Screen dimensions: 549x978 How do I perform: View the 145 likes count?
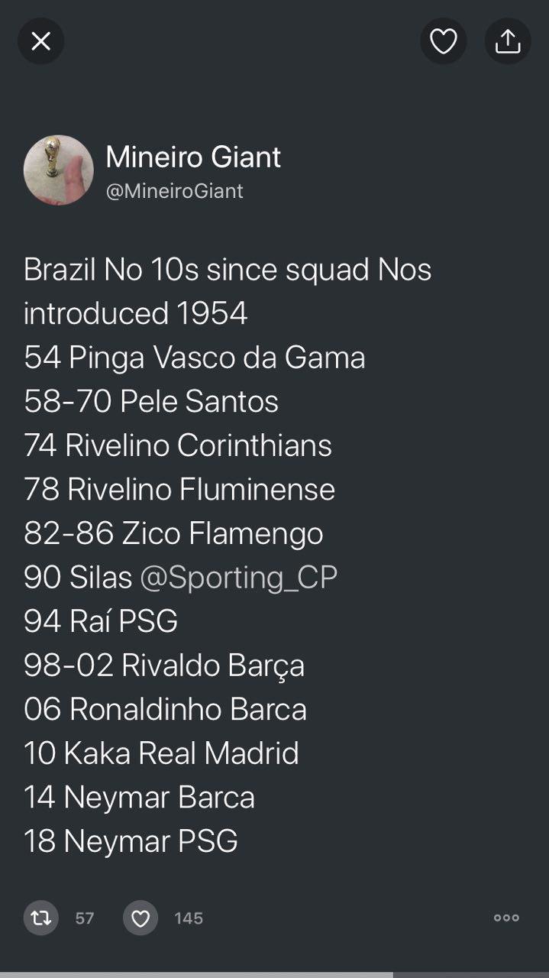(x=189, y=918)
